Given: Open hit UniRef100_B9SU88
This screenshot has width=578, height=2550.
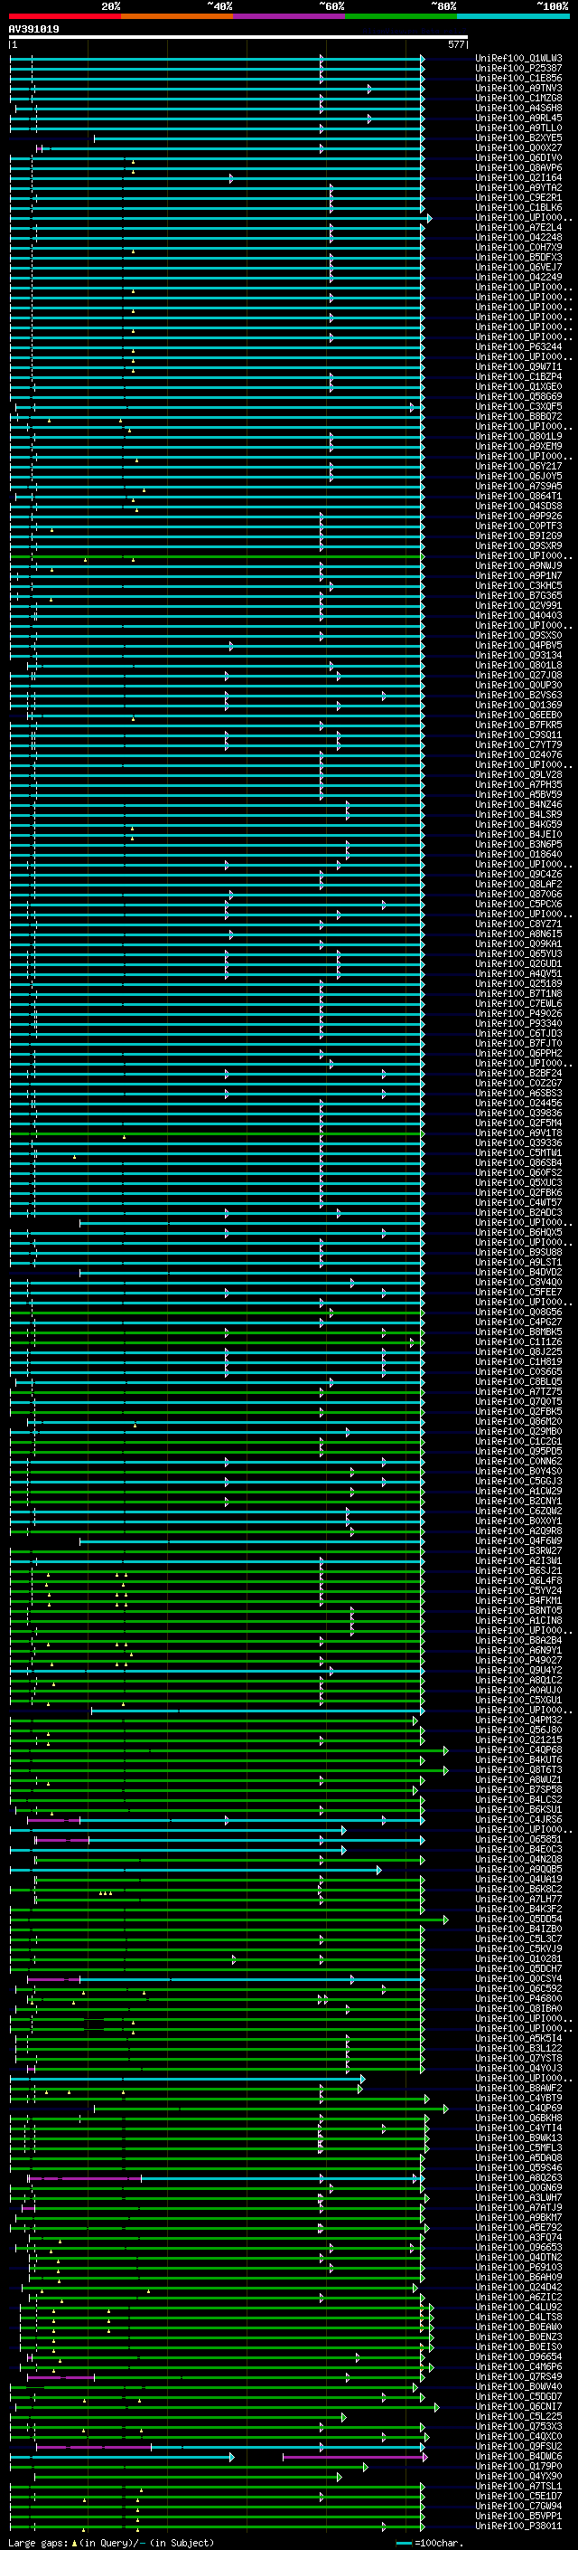Looking at the screenshot, I should coord(518,1252).
